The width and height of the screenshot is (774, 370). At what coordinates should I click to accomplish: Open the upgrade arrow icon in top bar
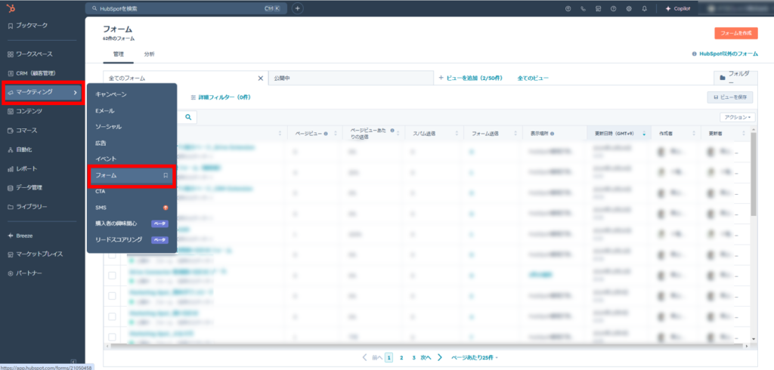click(568, 8)
